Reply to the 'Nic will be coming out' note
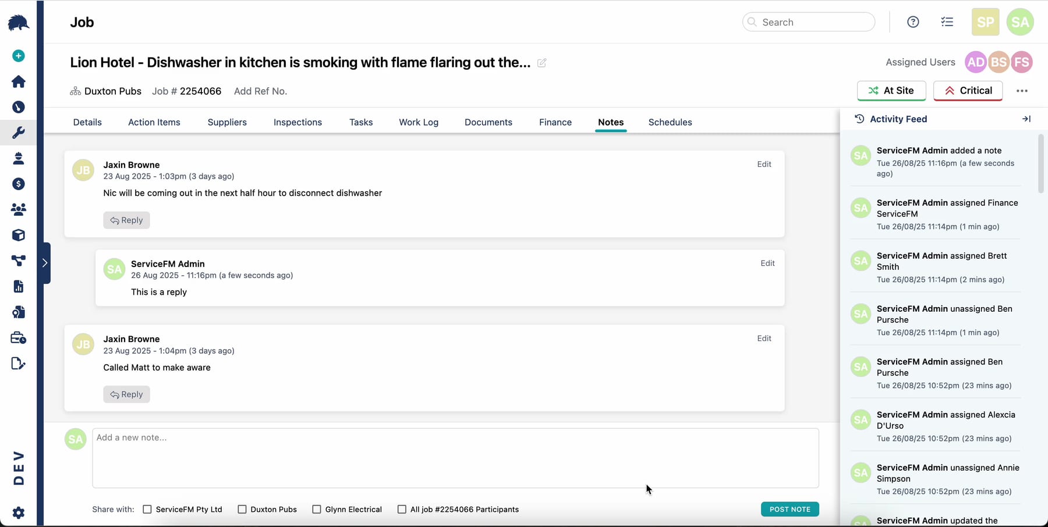Screen dimensions: 1048x527 tap(126, 220)
